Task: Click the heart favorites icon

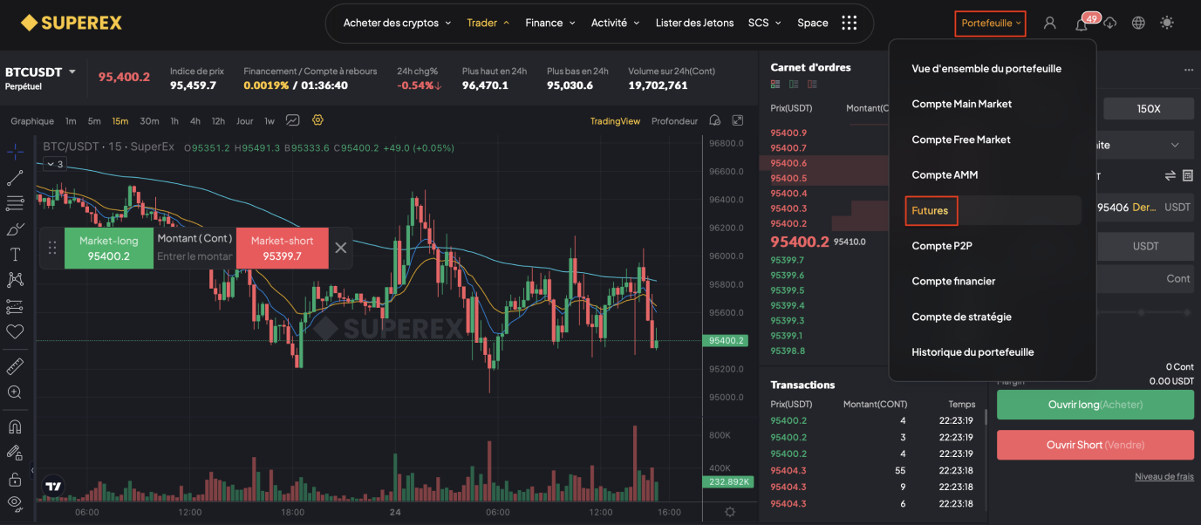Action: (x=15, y=332)
